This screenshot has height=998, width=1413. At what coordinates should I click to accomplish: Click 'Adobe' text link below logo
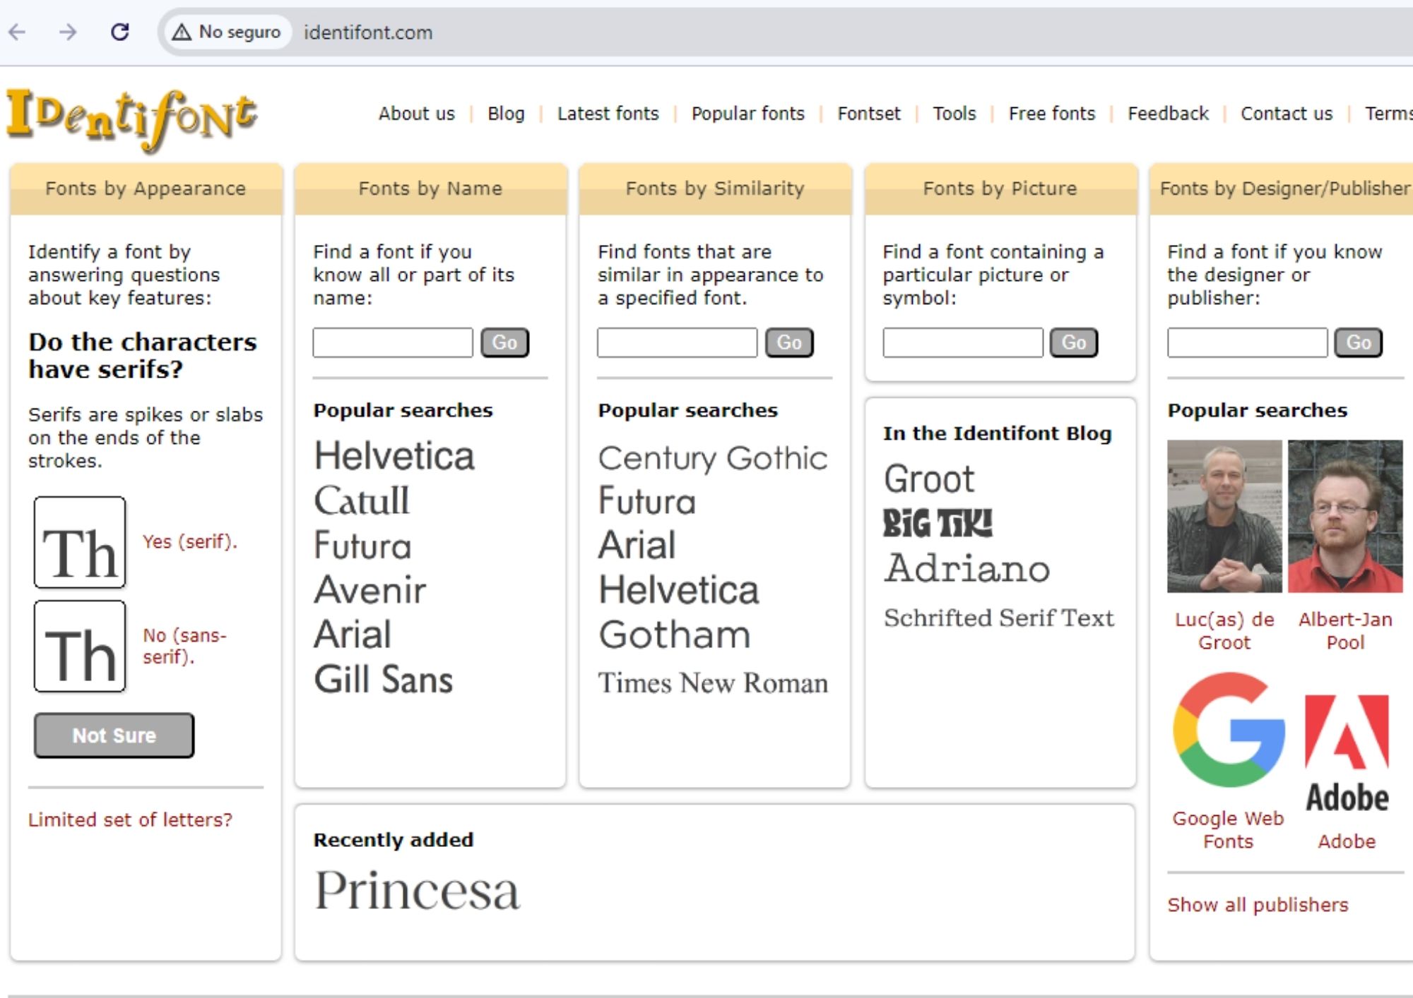coord(1347,841)
